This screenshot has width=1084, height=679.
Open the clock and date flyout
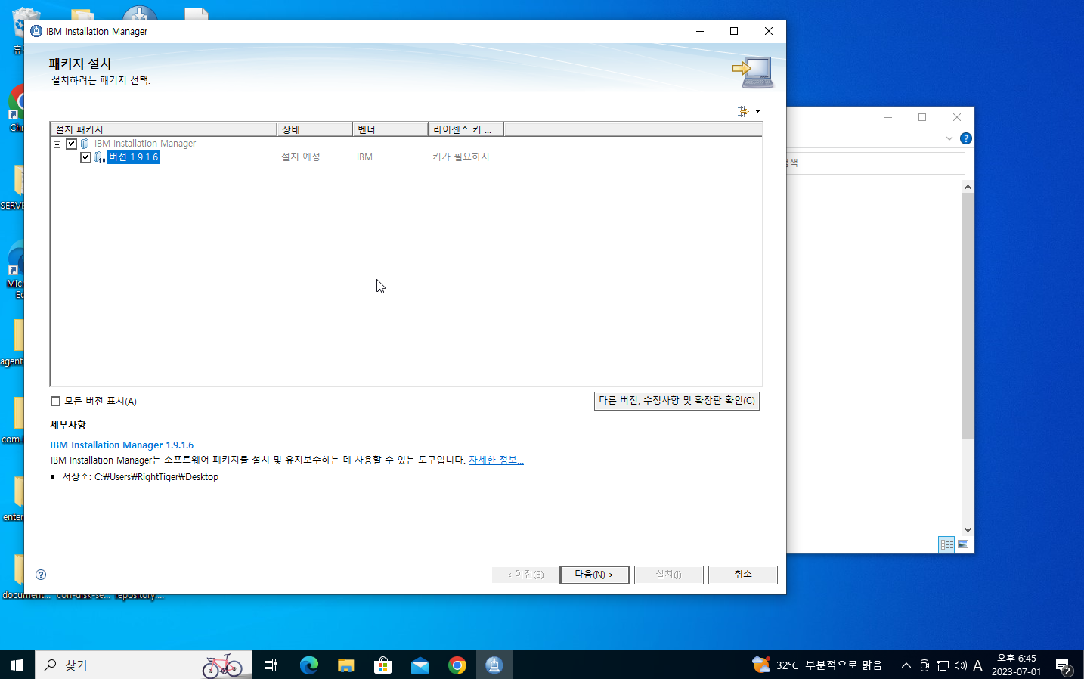tap(1016, 665)
